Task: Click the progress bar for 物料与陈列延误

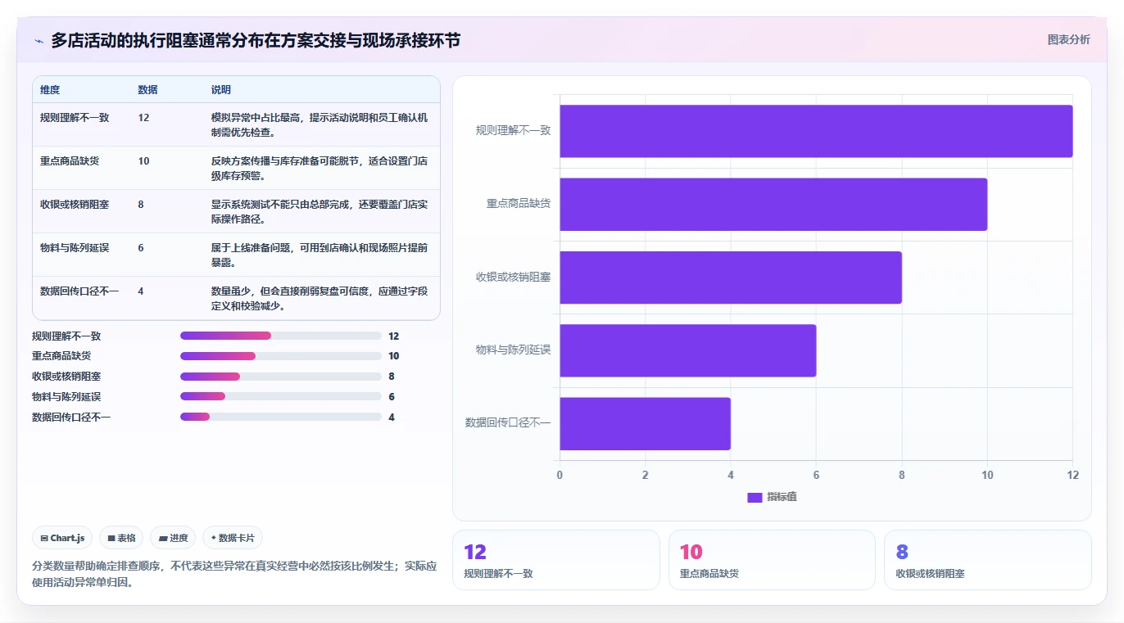Action: [x=281, y=396]
